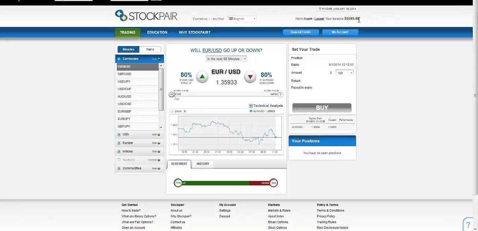Click the Deposit Funds button
The height and width of the screenshot is (231, 478).
pyautogui.click(x=301, y=32)
